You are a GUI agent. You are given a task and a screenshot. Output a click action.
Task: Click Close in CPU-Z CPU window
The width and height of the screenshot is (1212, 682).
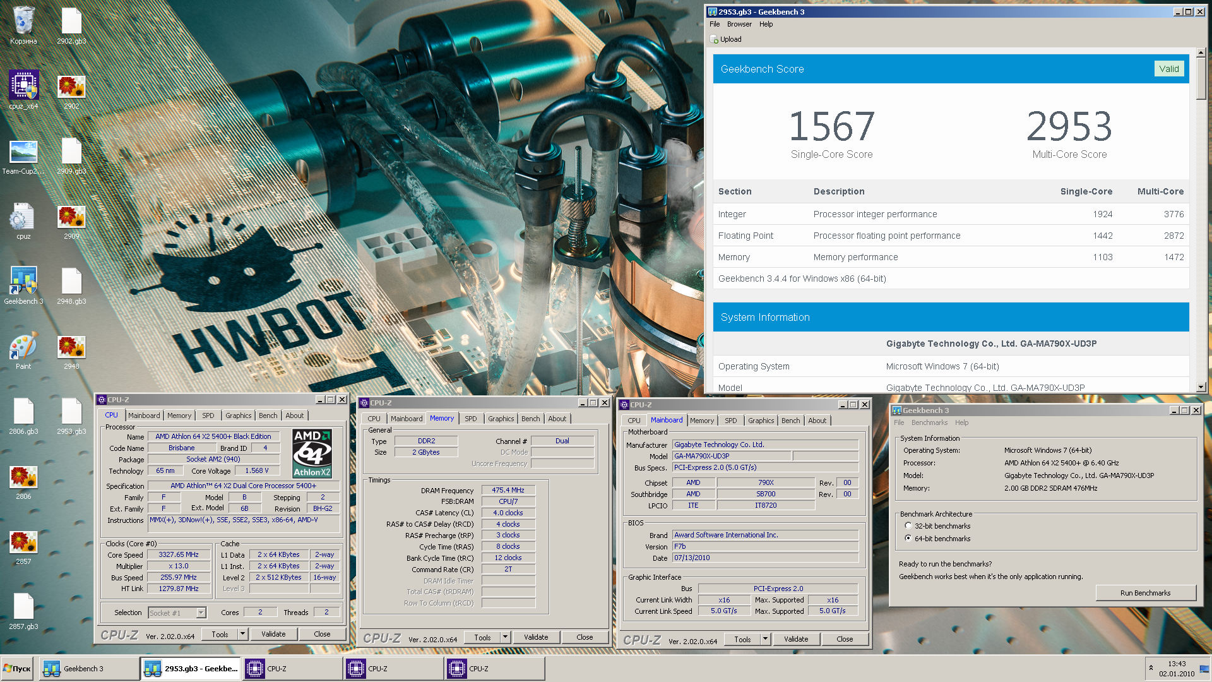click(x=322, y=634)
